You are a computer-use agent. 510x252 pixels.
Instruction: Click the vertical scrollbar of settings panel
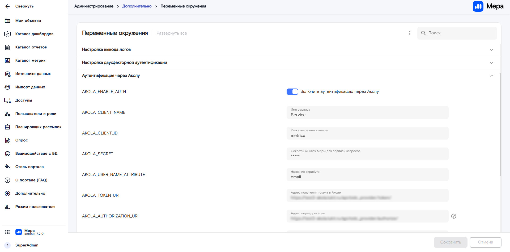[x=500, y=125]
